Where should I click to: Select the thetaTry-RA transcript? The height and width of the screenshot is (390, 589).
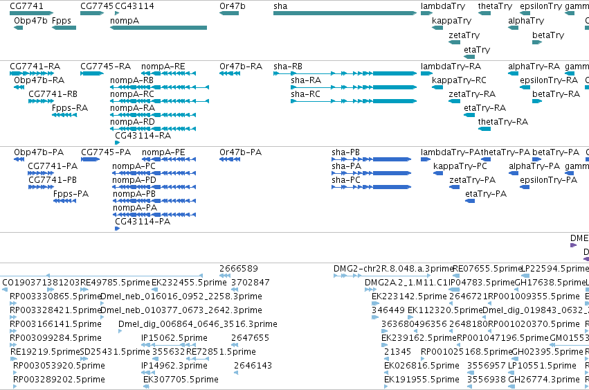coord(484,129)
